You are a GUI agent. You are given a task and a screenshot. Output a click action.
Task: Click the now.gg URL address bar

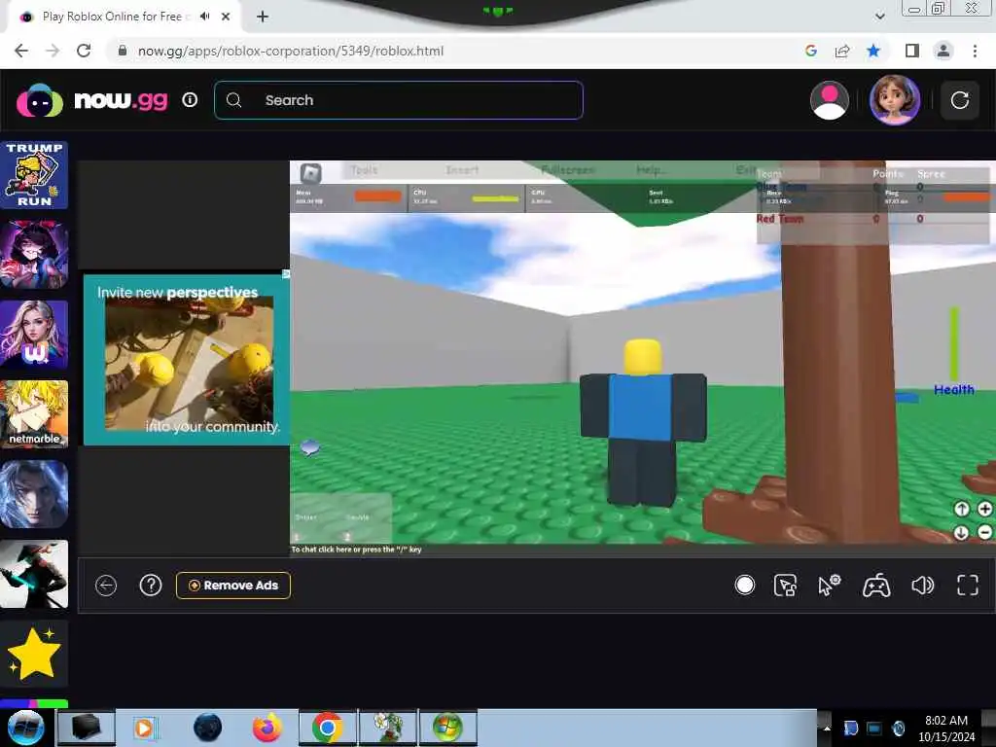[290, 51]
